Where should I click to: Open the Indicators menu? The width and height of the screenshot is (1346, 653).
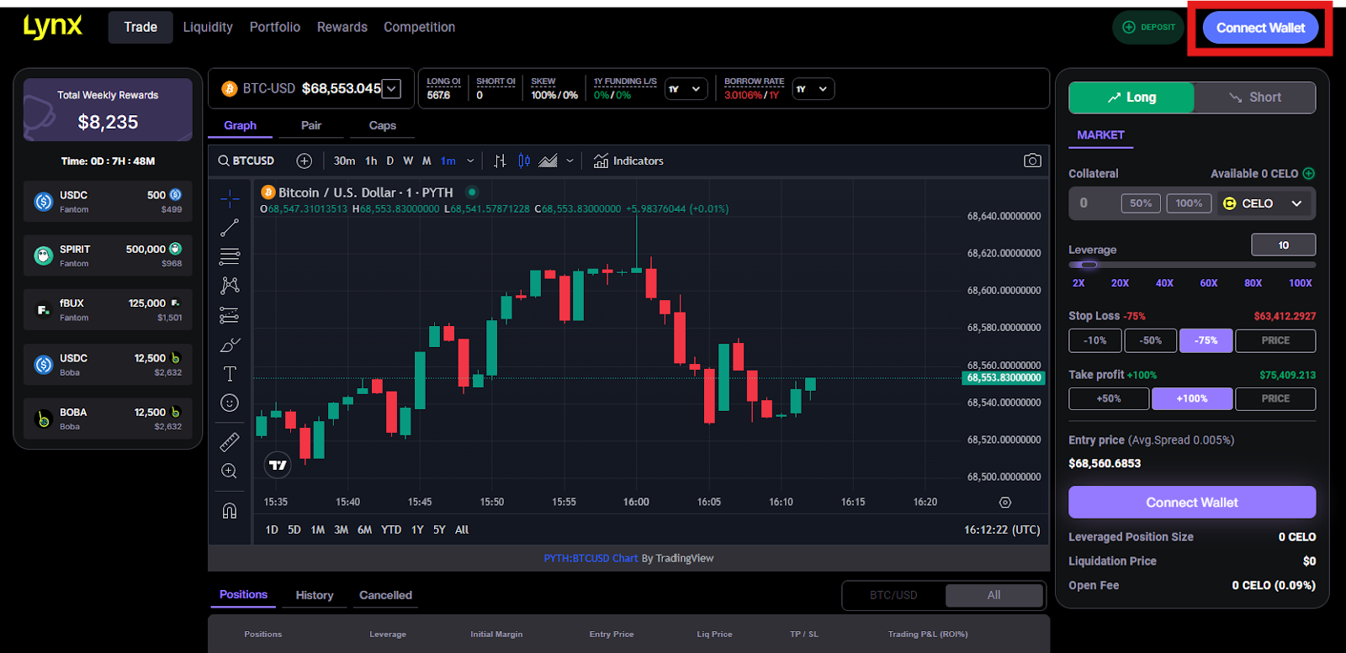[628, 161]
